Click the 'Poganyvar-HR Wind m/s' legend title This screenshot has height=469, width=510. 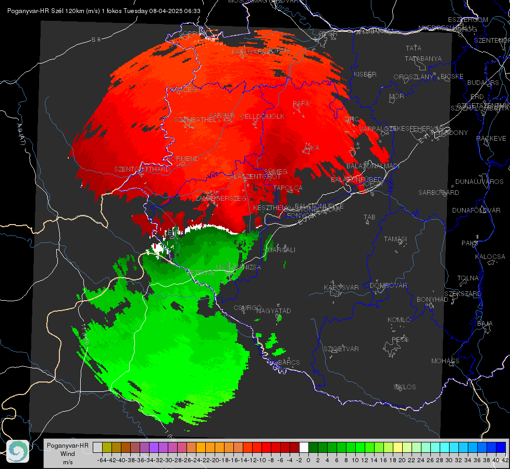pyautogui.click(x=68, y=453)
